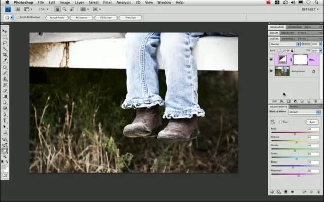Open the blend mode Overlay dropdown
This screenshot has width=324, height=202.
(285, 44)
